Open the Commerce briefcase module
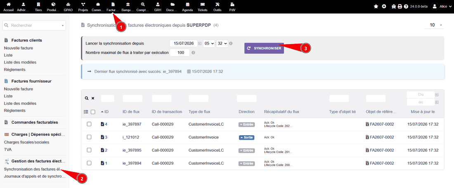Screen dimensions: 454x188 pyautogui.click(x=98, y=7)
